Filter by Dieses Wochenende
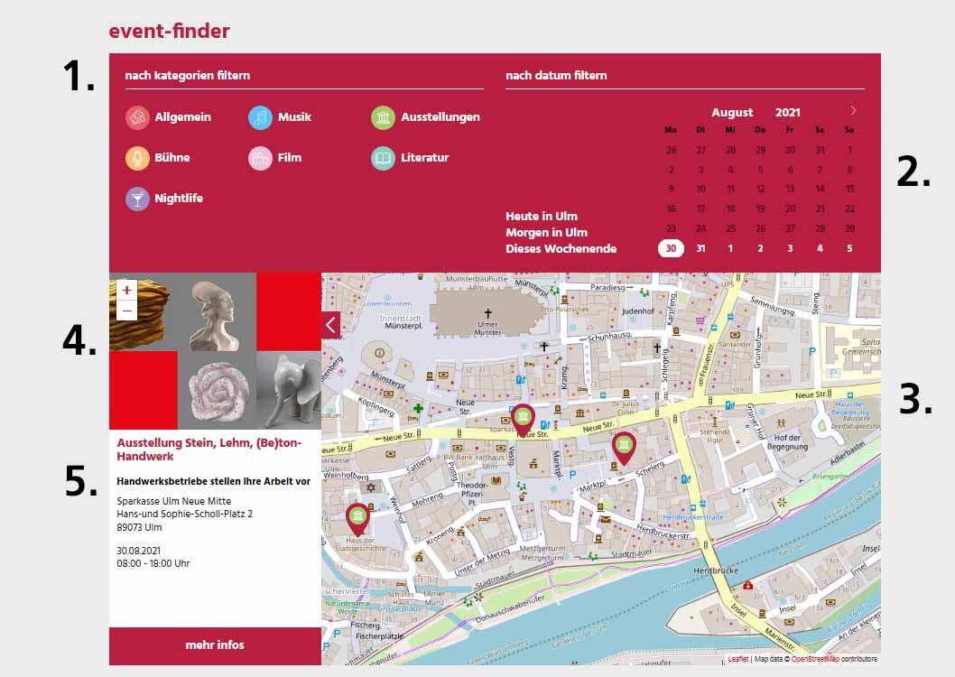Screen dimensions: 955x677 tap(561, 249)
